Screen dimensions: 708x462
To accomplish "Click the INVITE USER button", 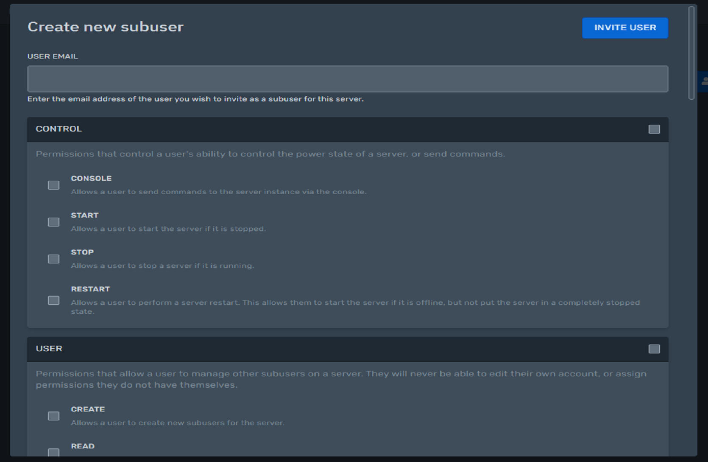I will pyautogui.click(x=625, y=28).
